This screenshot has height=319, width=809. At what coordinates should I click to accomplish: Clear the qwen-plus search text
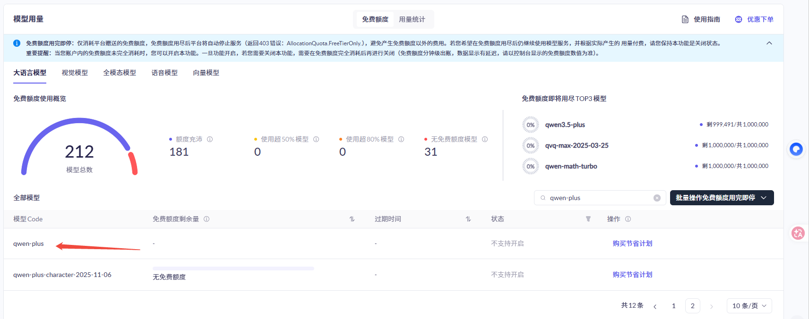[x=657, y=198]
